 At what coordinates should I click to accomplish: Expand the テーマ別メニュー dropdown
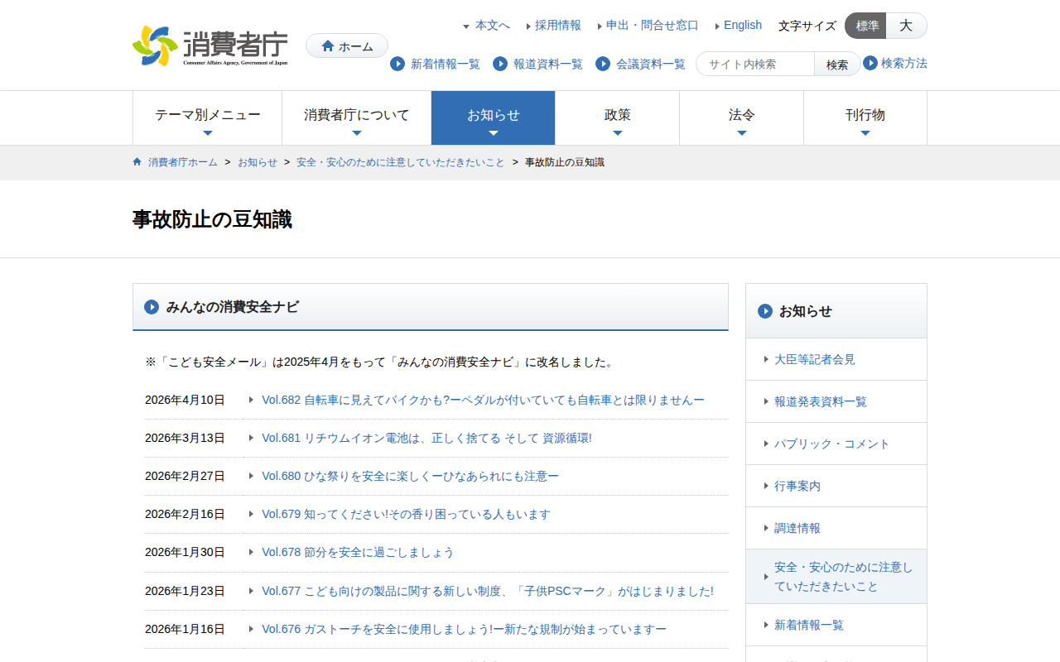208,118
